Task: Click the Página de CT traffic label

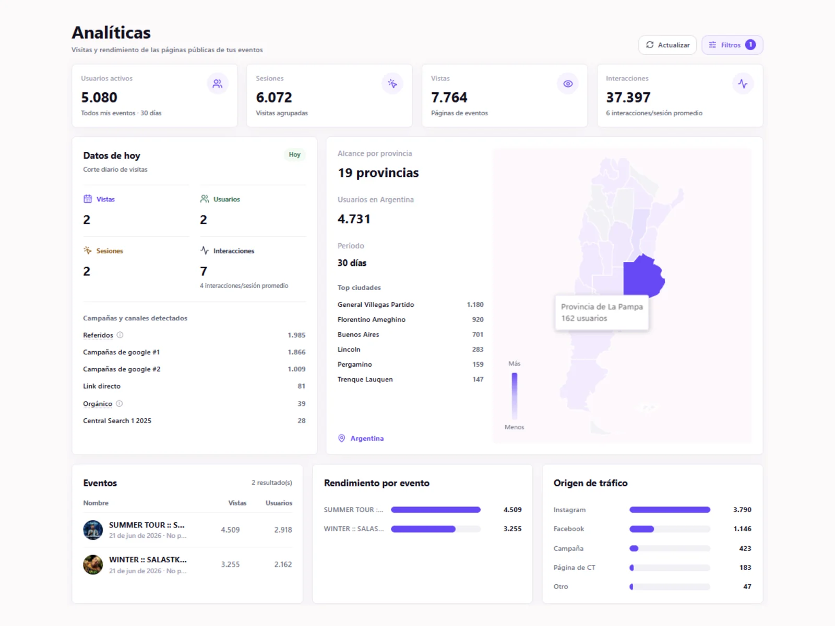Action: [574, 567]
